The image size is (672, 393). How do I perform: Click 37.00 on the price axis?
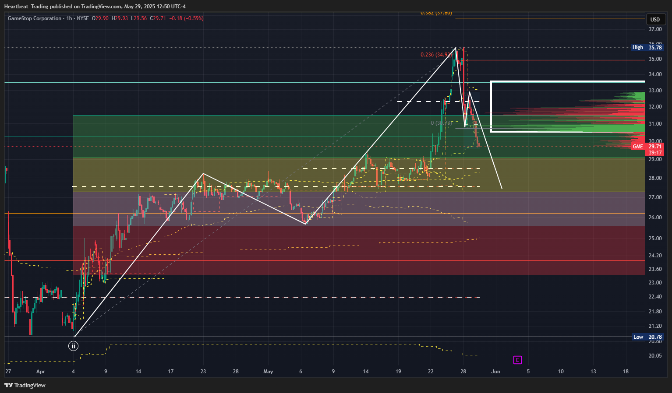(x=655, y=29)
